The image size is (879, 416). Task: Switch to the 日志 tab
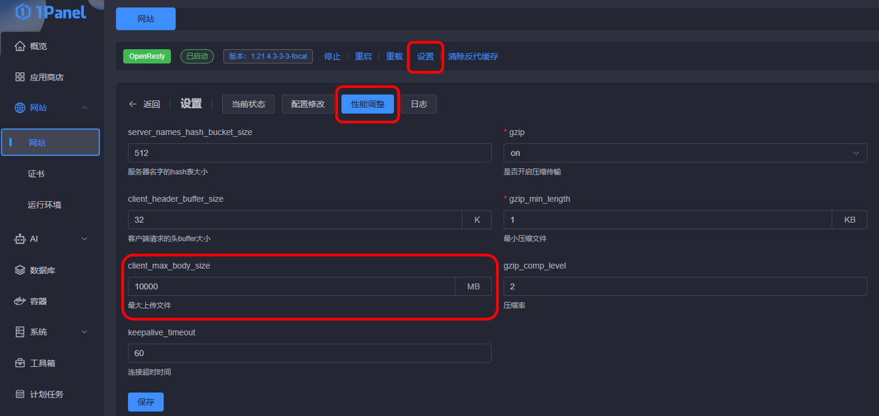[x=418, y=104]
